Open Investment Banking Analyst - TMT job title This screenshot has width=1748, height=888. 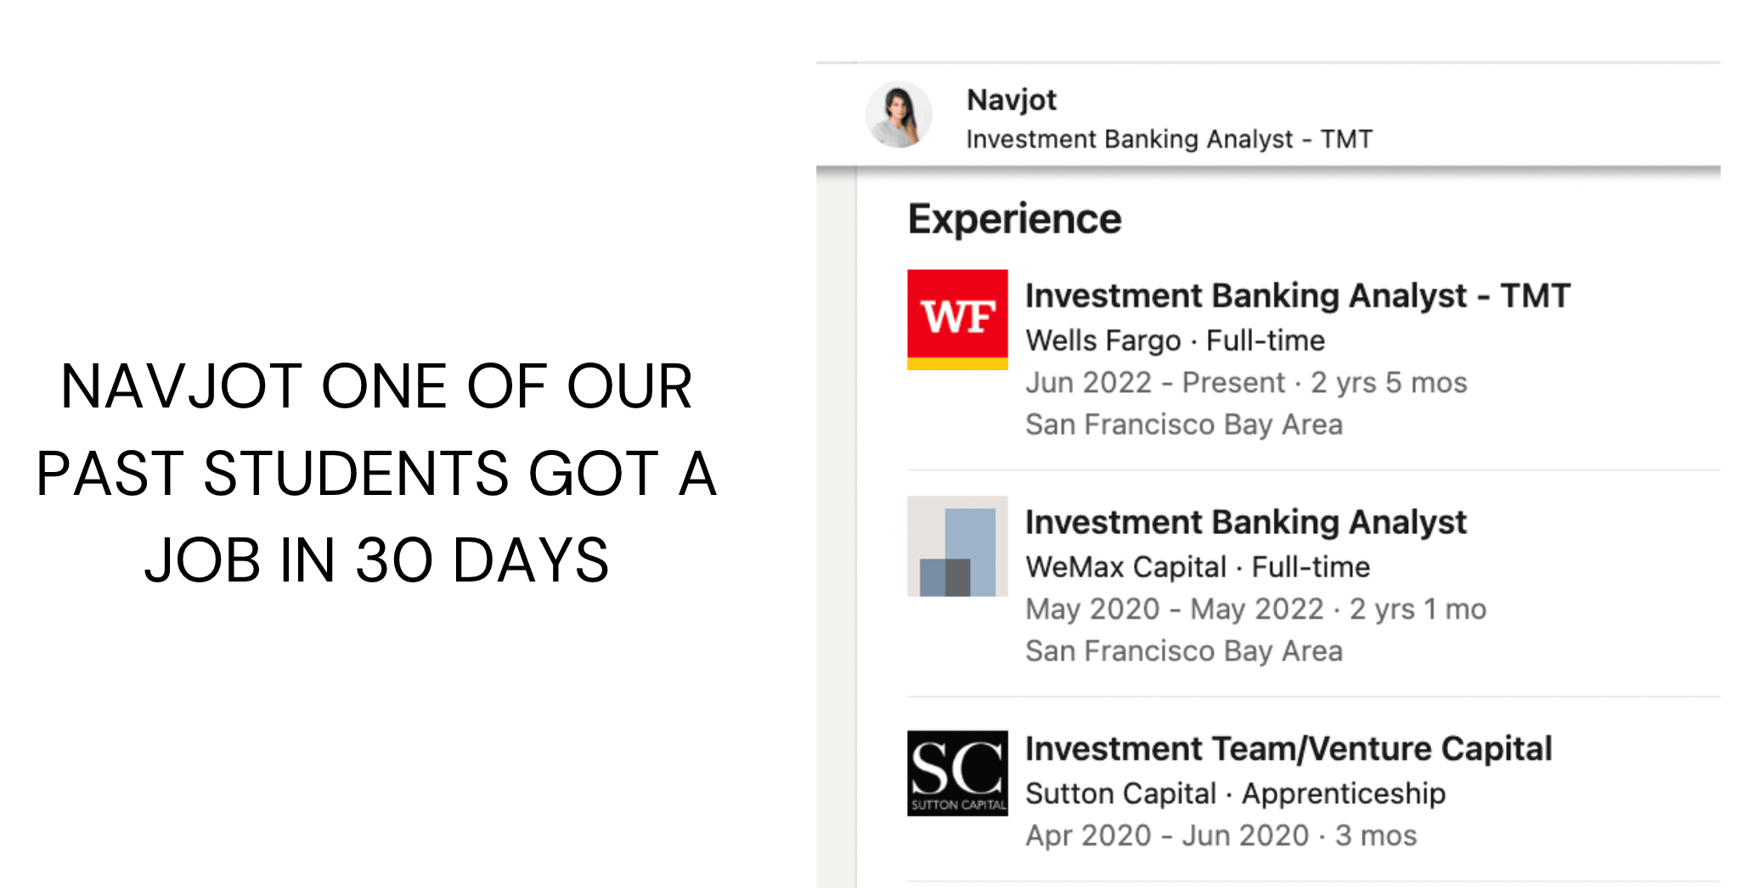1298,295
